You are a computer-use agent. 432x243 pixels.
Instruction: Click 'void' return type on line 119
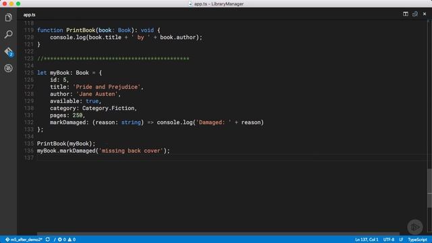[147, 30]
